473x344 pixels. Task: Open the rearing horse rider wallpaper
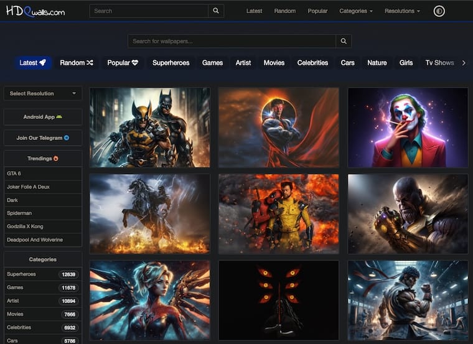(x=149, y=214)
